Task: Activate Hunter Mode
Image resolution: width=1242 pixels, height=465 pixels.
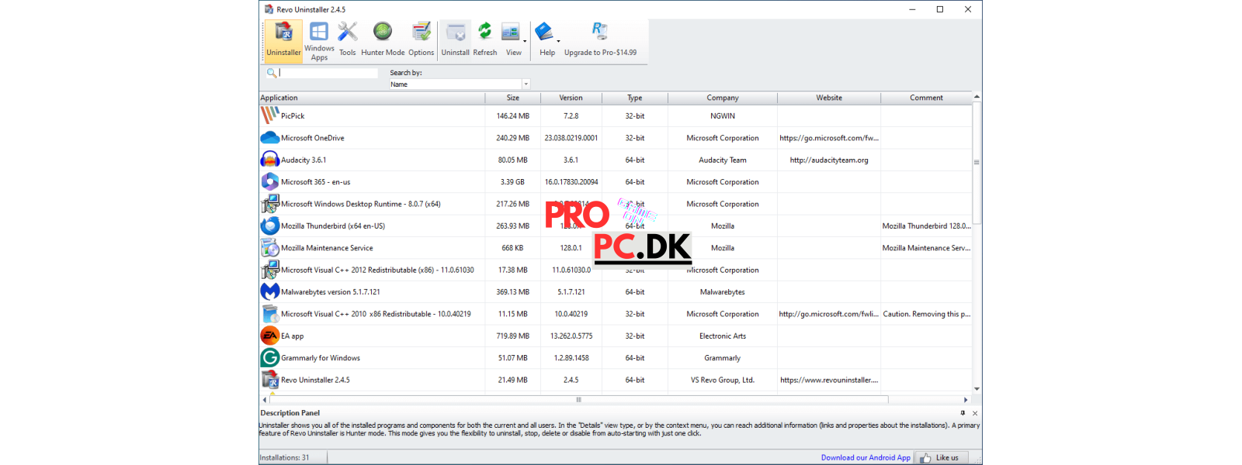Action: coord(383,40)
